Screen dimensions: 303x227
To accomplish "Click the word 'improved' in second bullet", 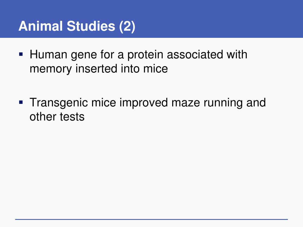I will point(144,103).
